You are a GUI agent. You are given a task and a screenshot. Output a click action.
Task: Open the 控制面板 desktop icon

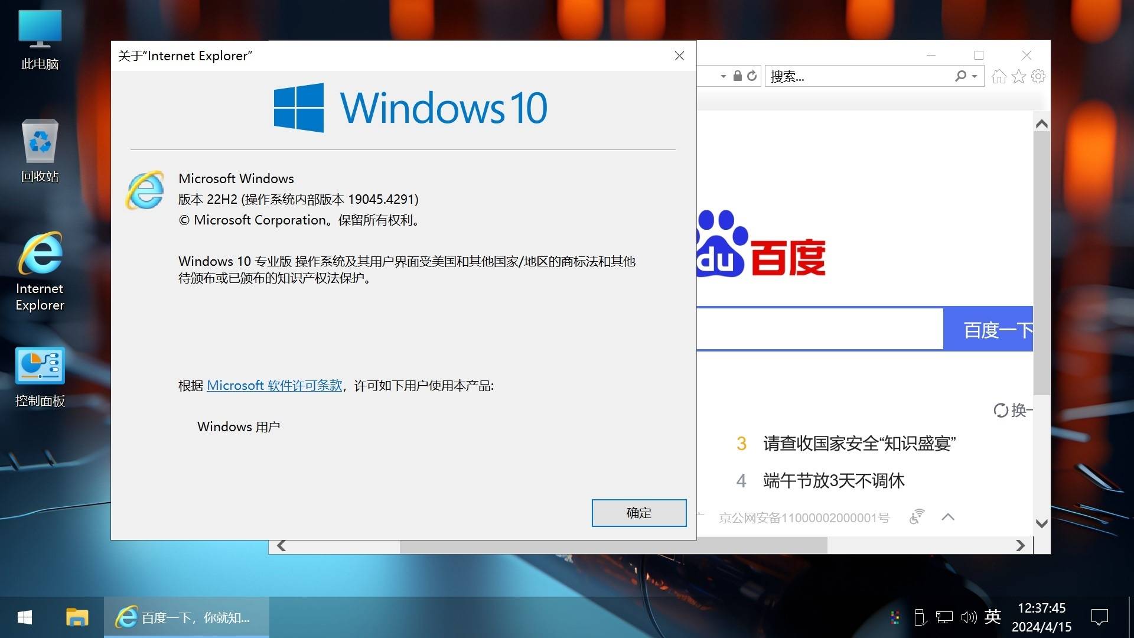point(40,378)
